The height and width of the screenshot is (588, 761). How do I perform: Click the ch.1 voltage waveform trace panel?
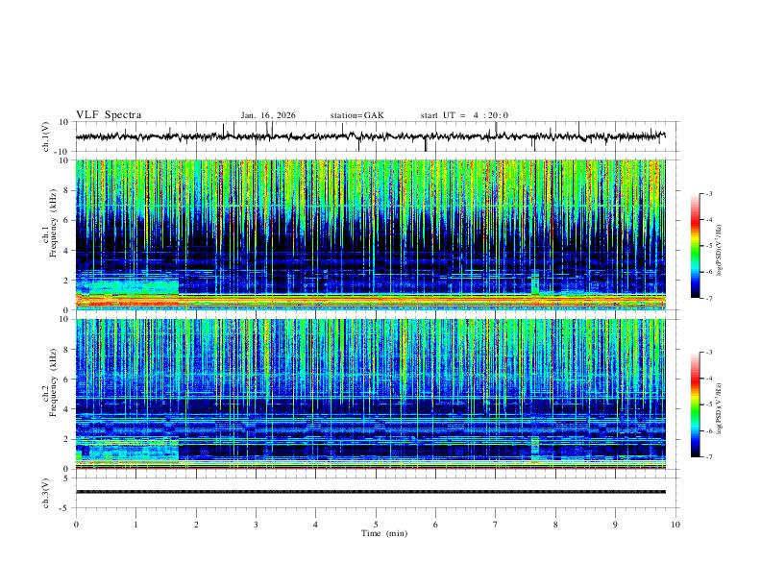point(378,136)
